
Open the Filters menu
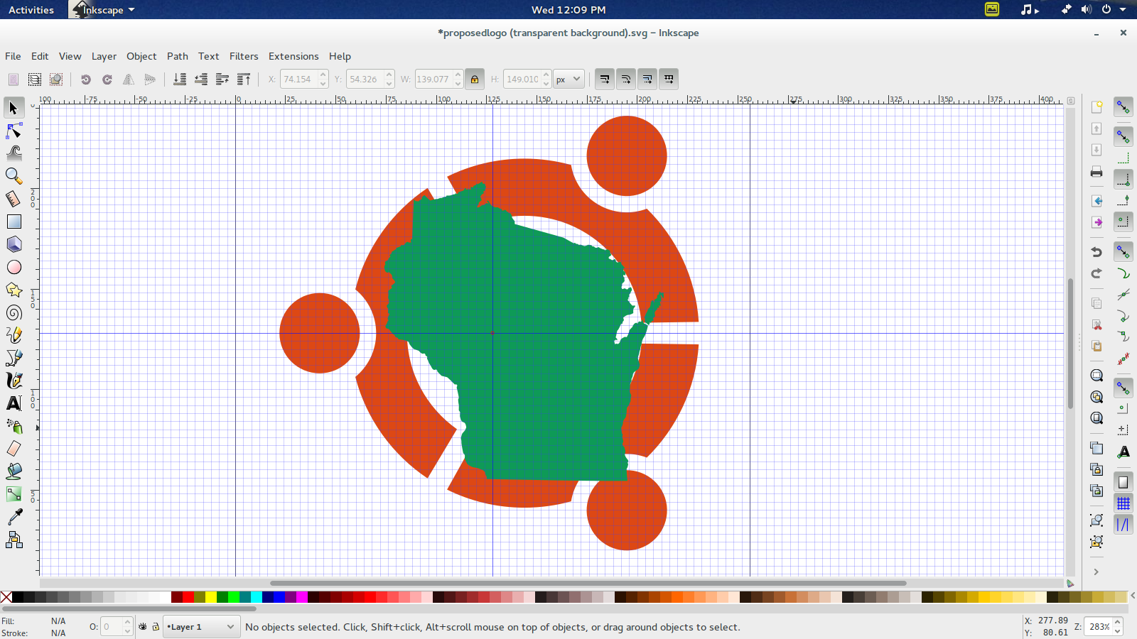(243, 56)
